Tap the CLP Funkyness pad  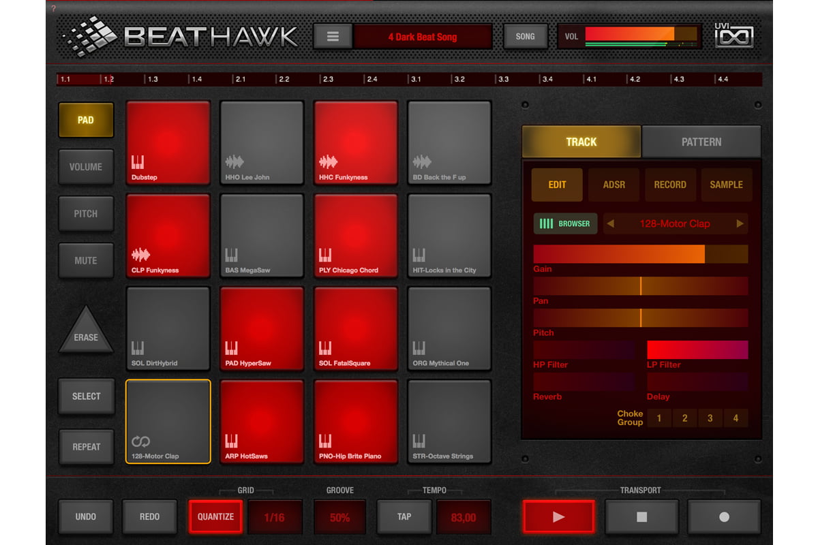pyautogui.click(x=168, y=236)
